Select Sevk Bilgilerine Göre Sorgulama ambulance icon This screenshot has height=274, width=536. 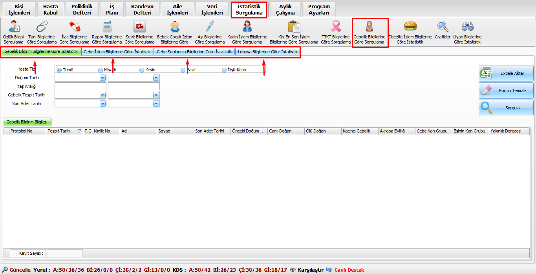click(x=139, y=27)
